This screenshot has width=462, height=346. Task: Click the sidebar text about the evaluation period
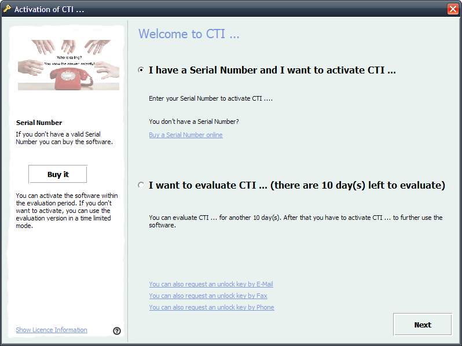coord(64,211)
